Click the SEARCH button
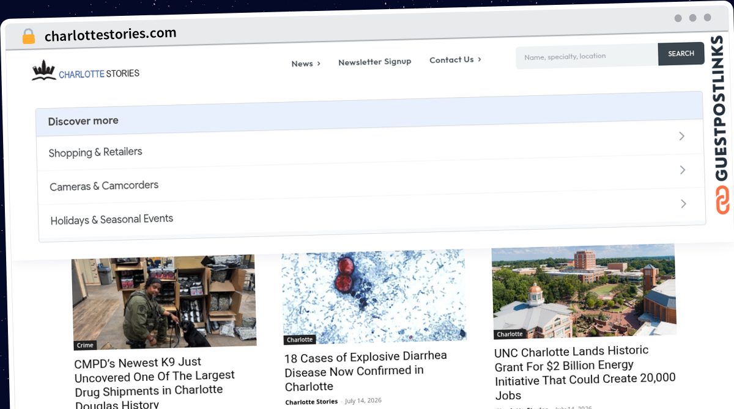This screenshot has width=734, height=409. click(x=681, y=54)
